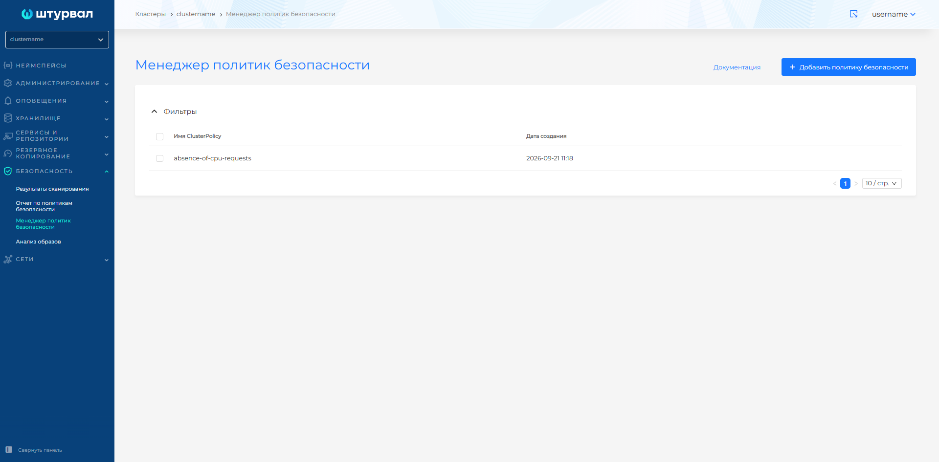Expand the Резервное копирование section
Screen dimensions: 939x462
107,154
